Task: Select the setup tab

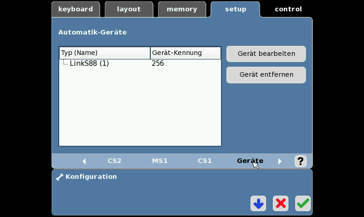Action: 236,9
